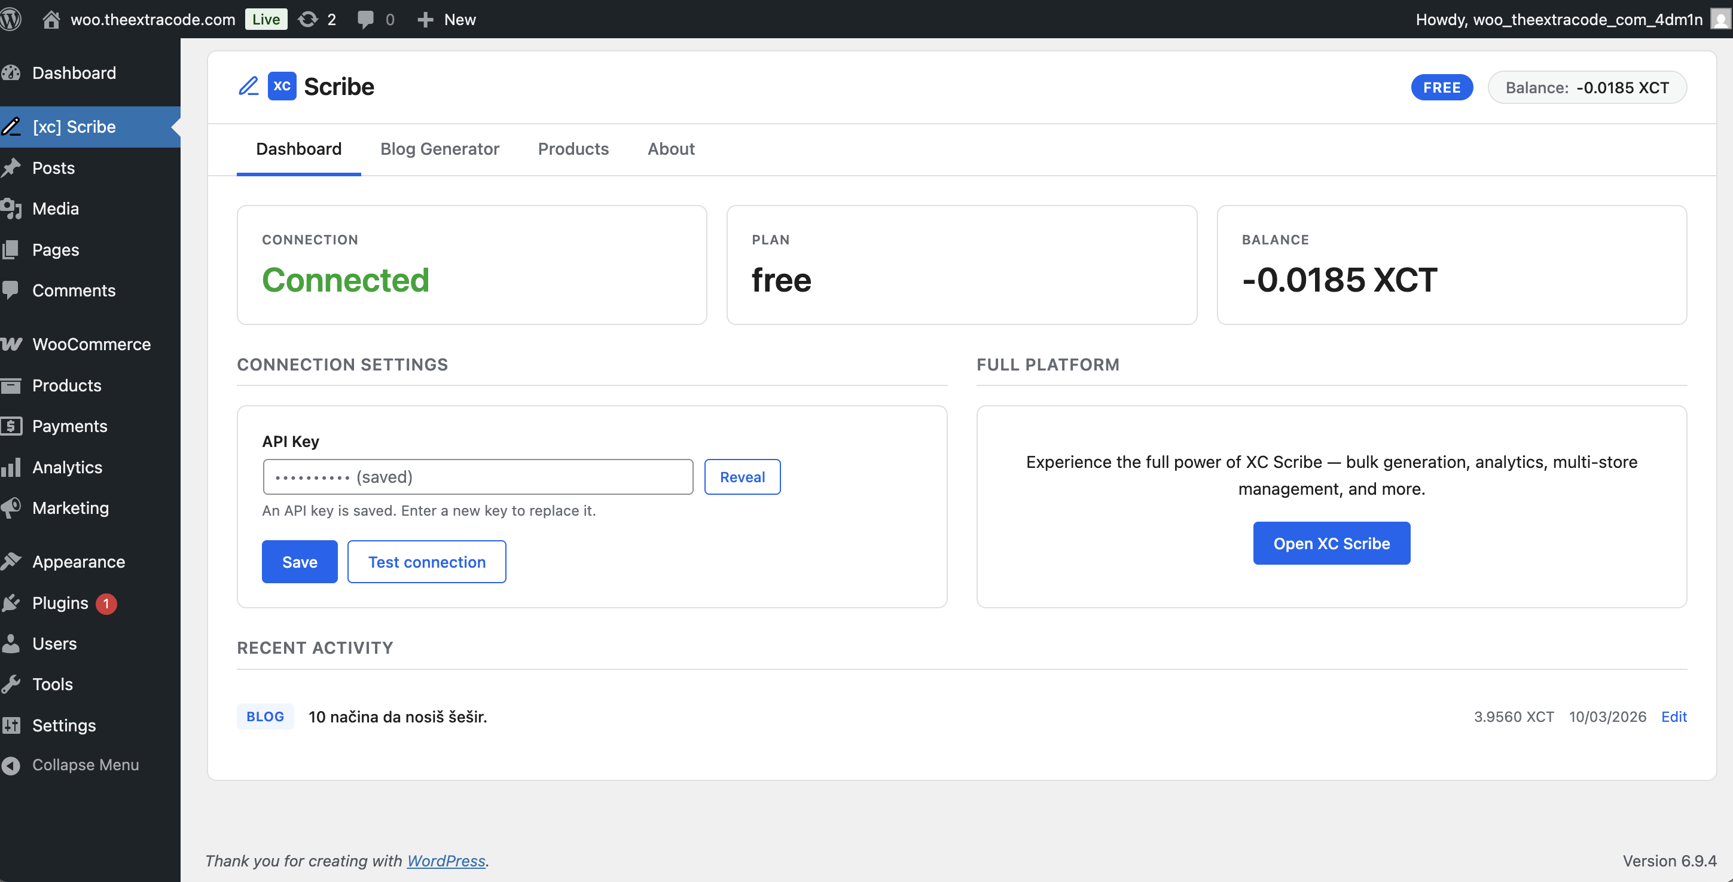Focus the API Key input field
The image size is (1733, 882).
coord(478,477)
